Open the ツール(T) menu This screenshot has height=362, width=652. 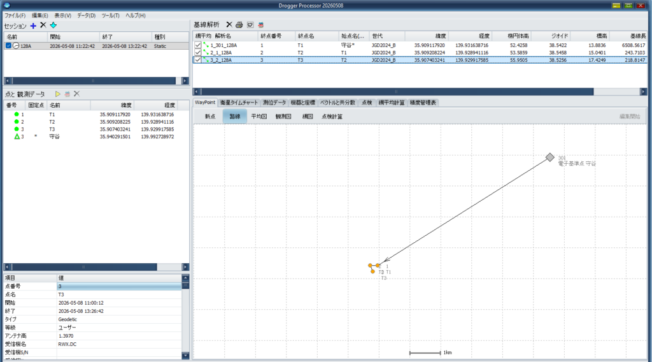[x=110, y=15]
